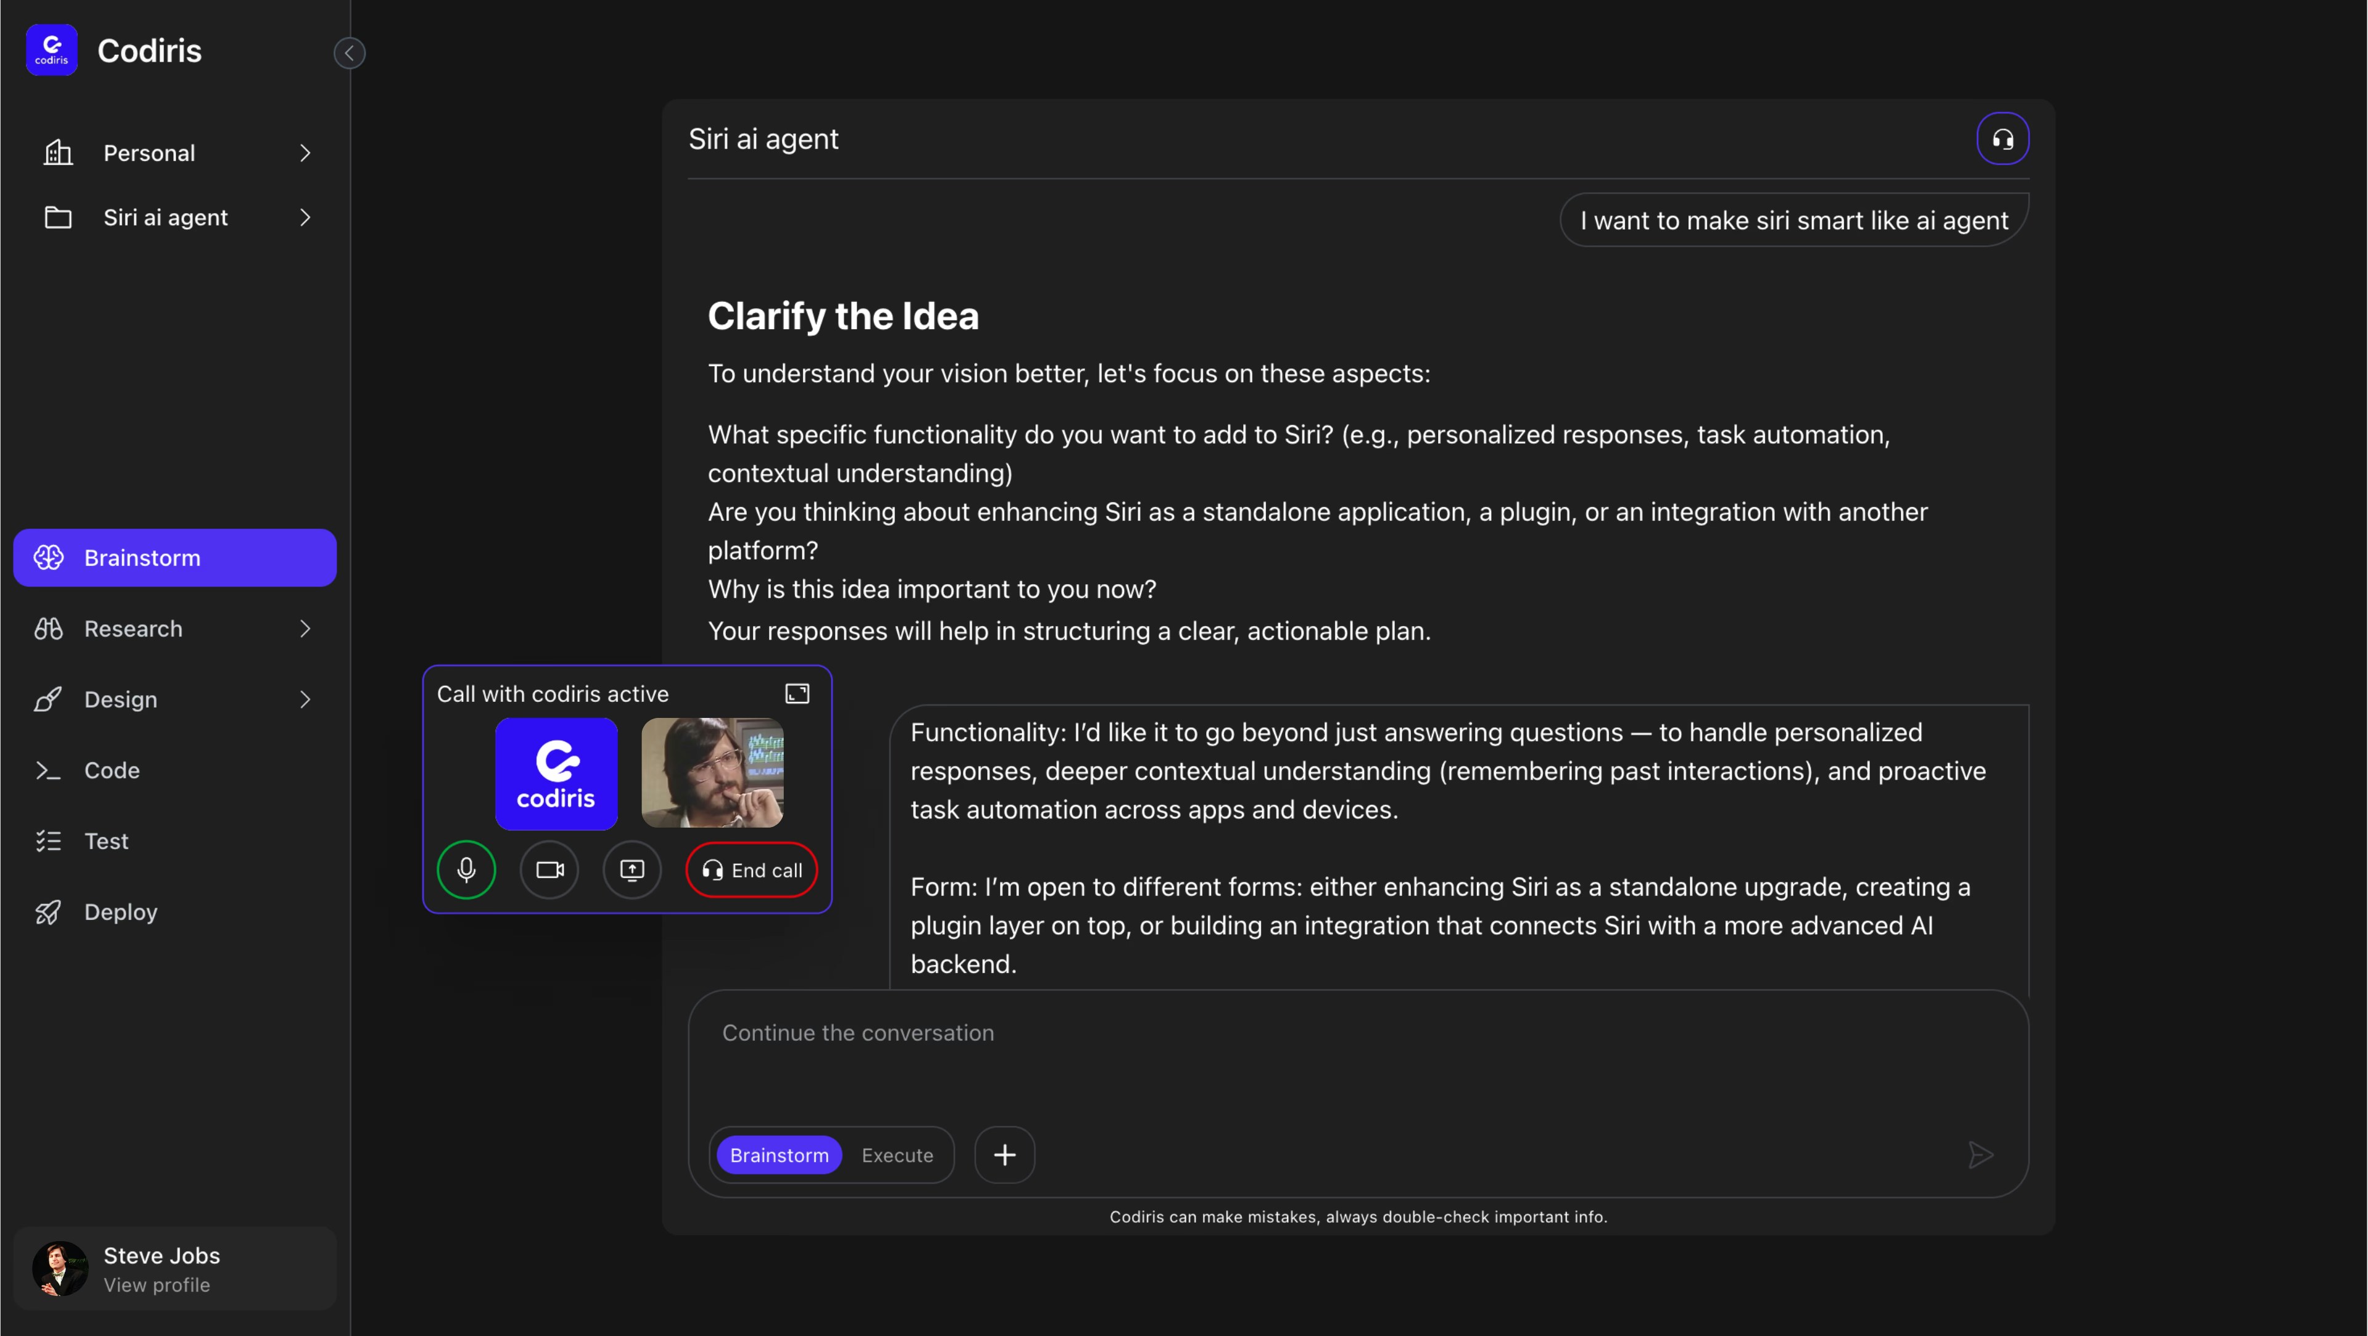Click the Code terminal prompt icon
Image resolution: width=2368 pixels, height=1336 pixels.
[49, 770]
